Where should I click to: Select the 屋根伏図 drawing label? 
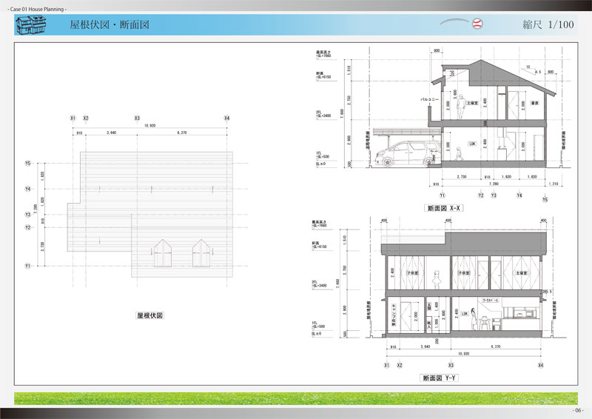[149, 315]
